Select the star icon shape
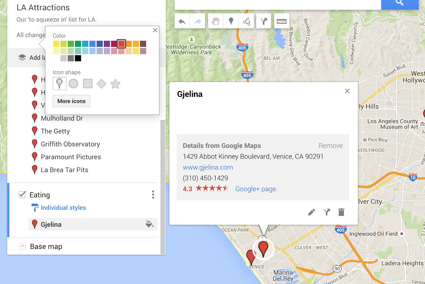Viewport: 425px width, 284px height. click(115, 84)
